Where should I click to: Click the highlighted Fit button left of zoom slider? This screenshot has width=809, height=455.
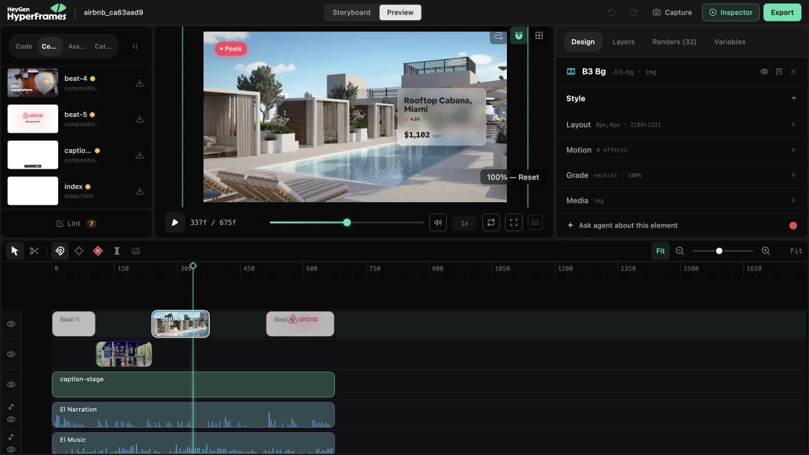tap(660, 251)
